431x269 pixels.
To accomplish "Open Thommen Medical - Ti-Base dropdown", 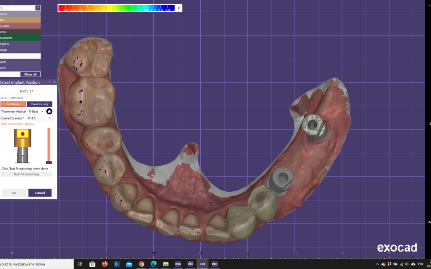I will [x=23, y=112].
